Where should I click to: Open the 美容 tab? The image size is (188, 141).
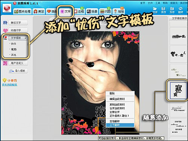(39, 12)
